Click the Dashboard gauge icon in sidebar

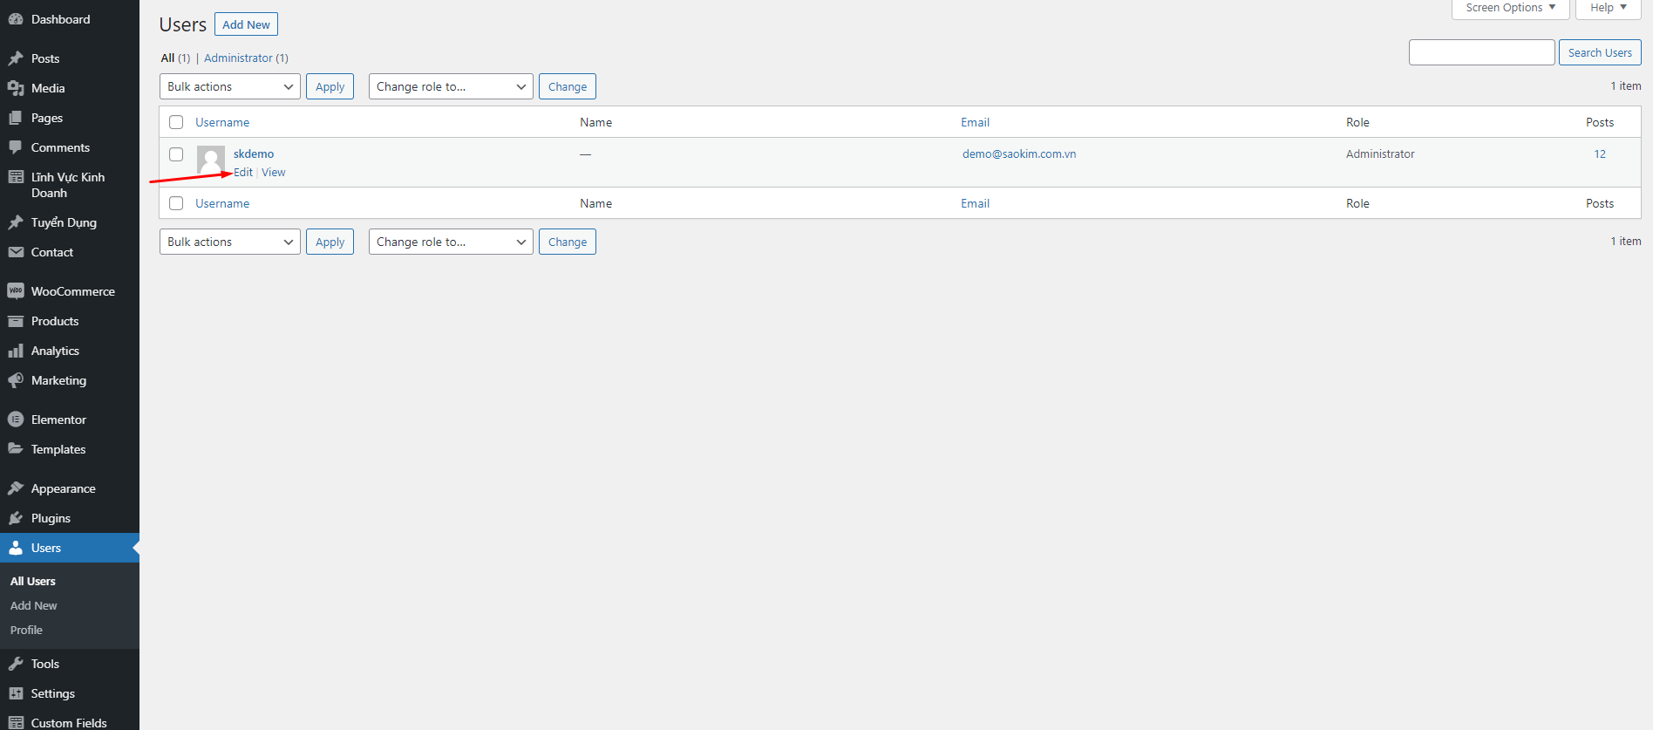click(x=16, y=19)
